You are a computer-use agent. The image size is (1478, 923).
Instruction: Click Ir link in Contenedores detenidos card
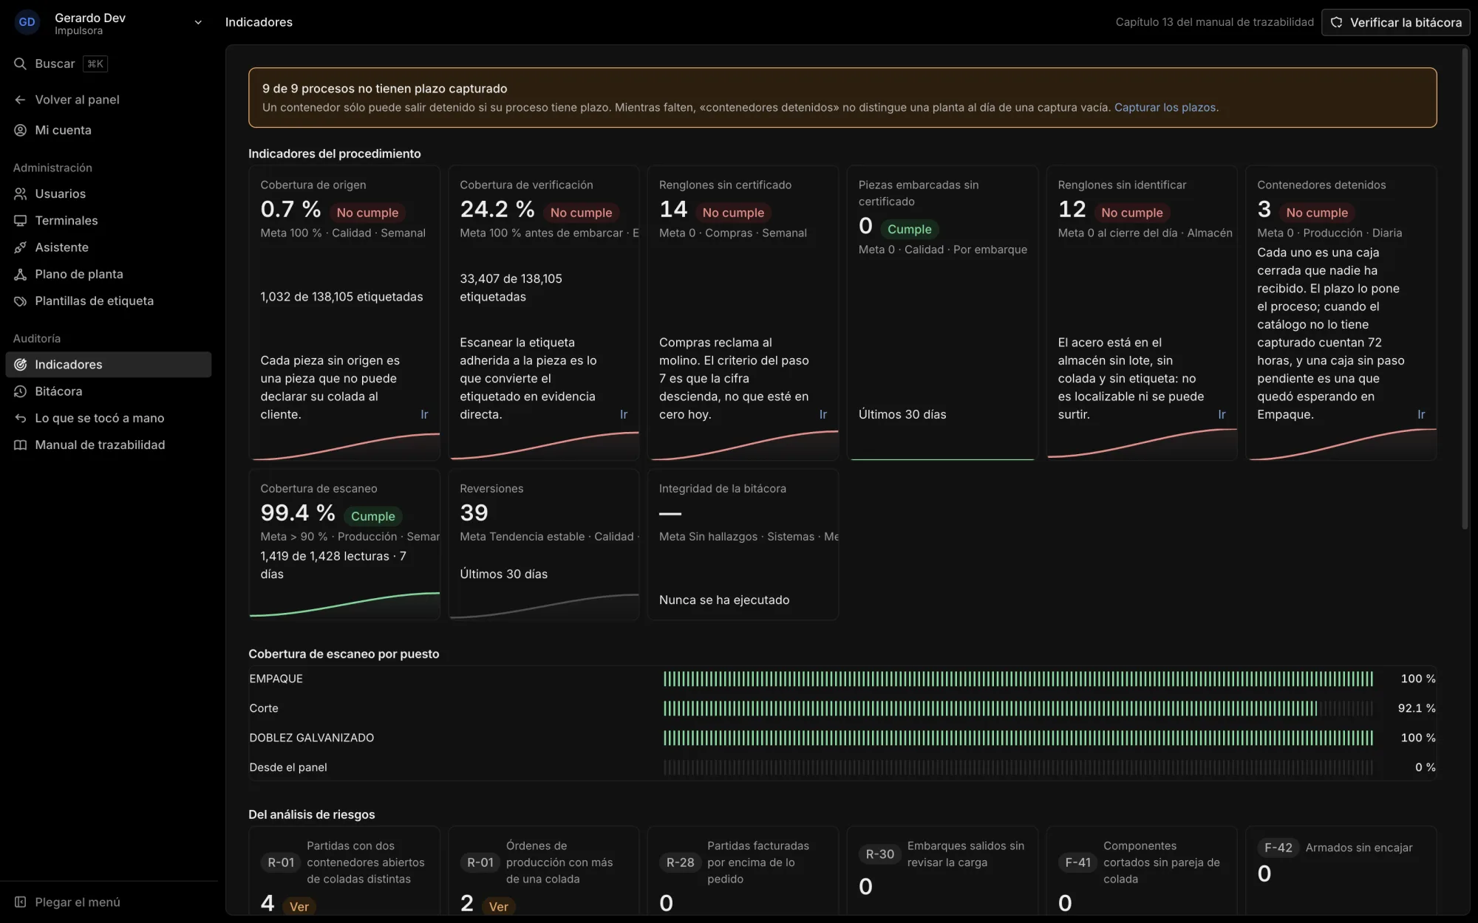(x=1420, y=414)
